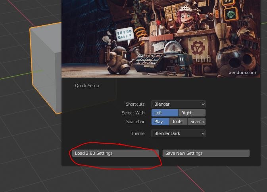
Task: Click the Save New Settings button
Action: pos(206,153)
